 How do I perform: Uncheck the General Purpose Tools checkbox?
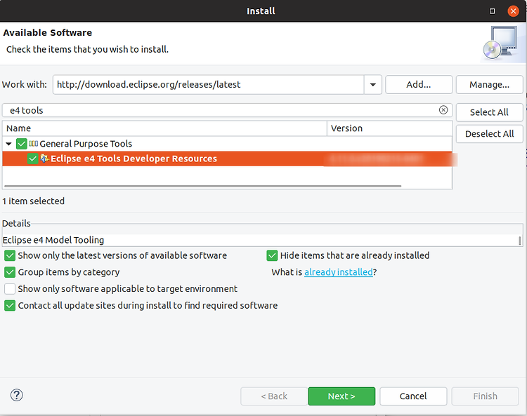[x=22, y=144]
